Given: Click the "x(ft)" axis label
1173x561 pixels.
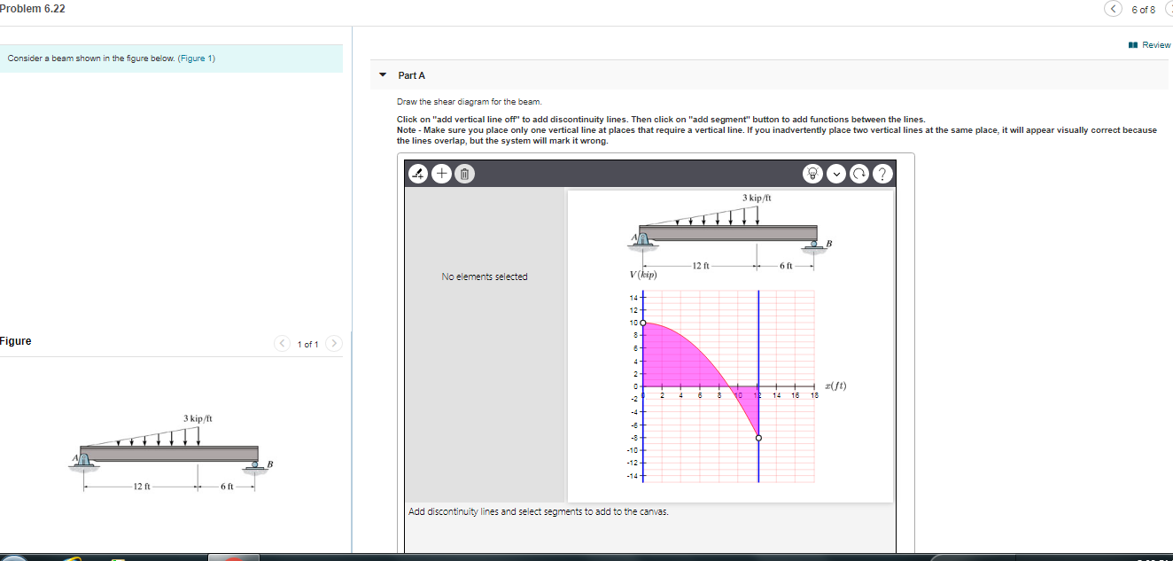Looking at the screenshot, I should click(x=835, y=386).
